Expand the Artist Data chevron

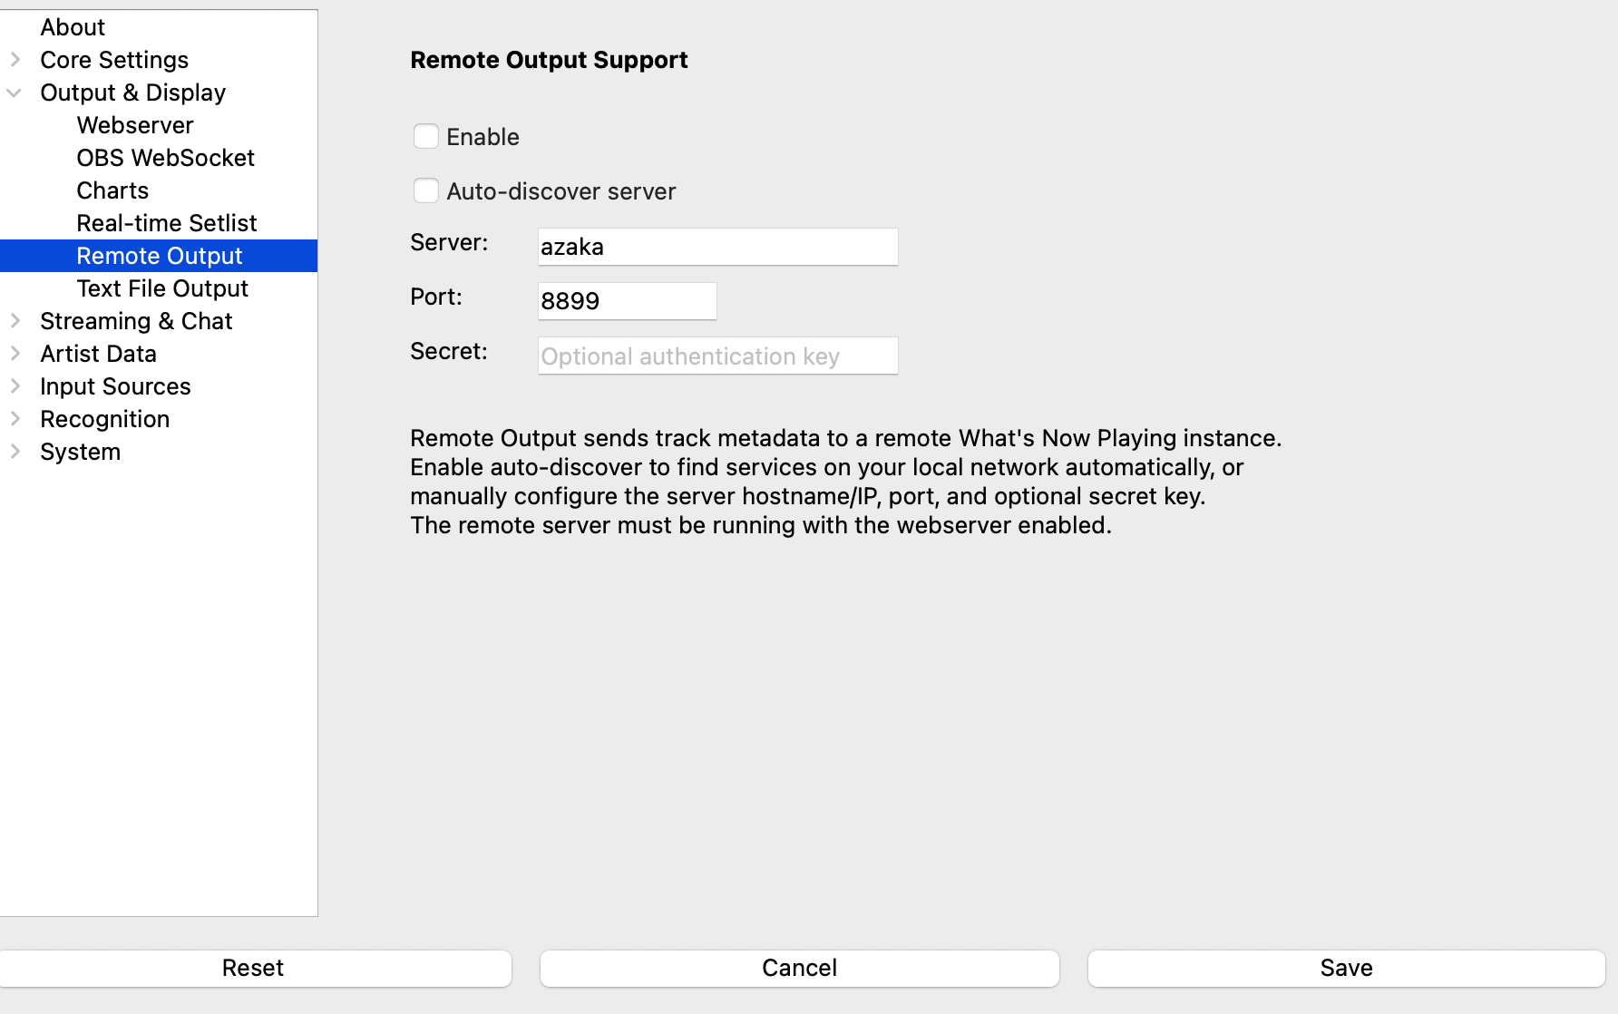coord(15,354)
